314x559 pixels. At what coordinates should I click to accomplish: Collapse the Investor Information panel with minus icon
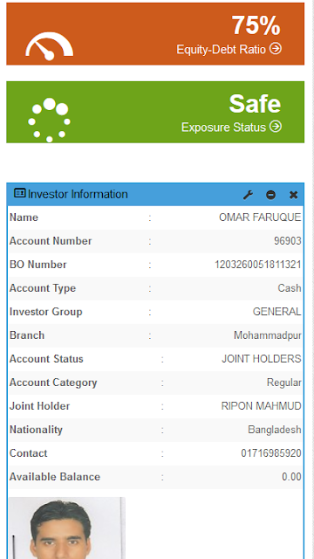click(271, 195)
